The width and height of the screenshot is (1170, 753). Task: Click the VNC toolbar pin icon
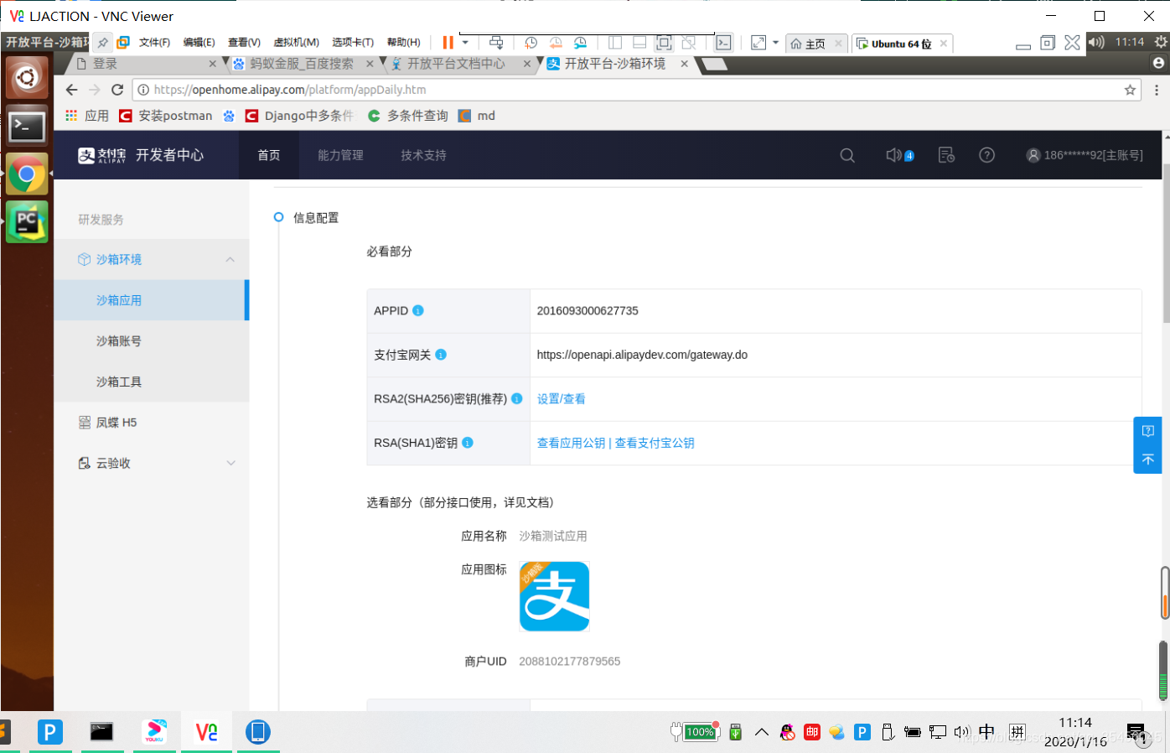103,43
